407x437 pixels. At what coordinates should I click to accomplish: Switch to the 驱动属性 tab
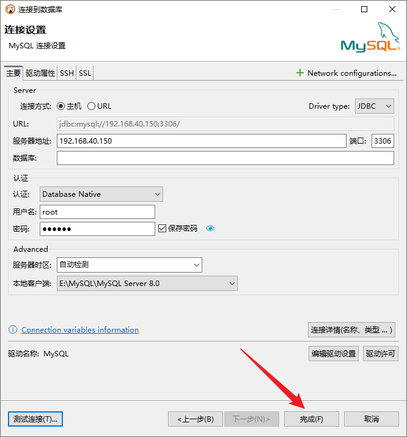[40, 73]
